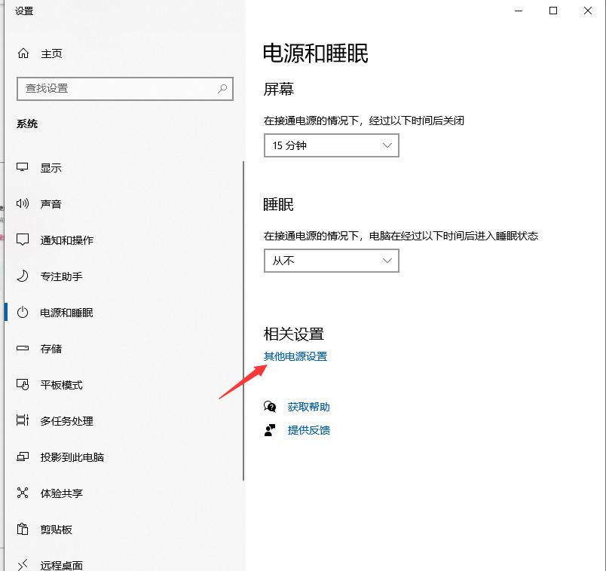The height and width of the screenshot is (571, 606).
Task: Click the 通知和操作 notifications icon
Action: click(22, 240)
